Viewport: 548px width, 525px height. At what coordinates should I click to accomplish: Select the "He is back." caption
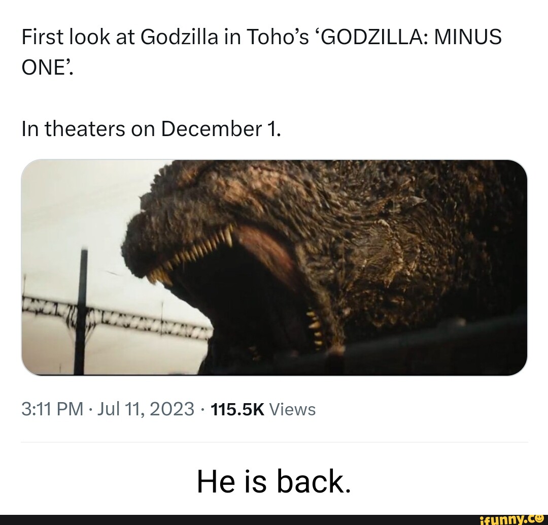pyautogui.click(x=273, y=481)
